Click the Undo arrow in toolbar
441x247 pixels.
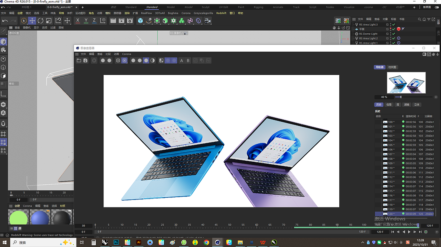tap(5, 21)
